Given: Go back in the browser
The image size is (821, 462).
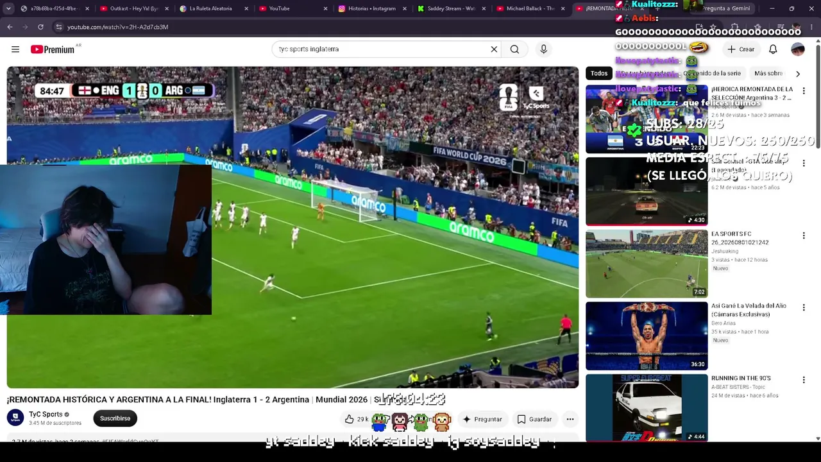Looking at the screenshot, I should (10, 27).
